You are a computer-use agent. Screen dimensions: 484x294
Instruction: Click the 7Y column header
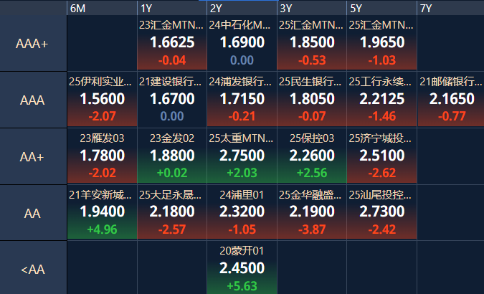pyautogui.click(x=451, y=8)
